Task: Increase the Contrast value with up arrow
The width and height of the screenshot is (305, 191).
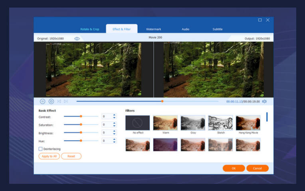Action: pyautogui.click(x=115, y=115)
